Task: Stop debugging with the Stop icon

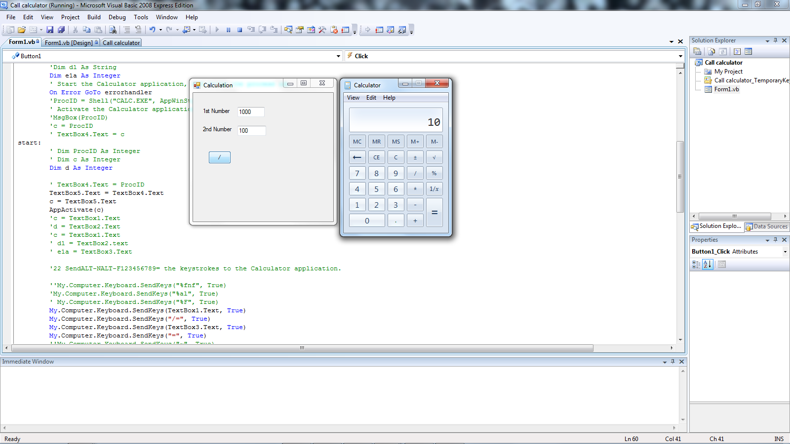Action: click(239, 30)
